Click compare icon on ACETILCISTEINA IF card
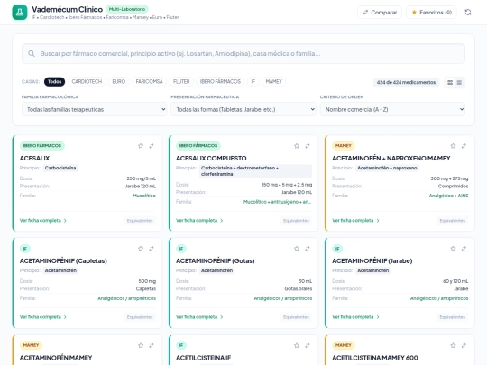 pyautogui.click(x=308, y=345)
